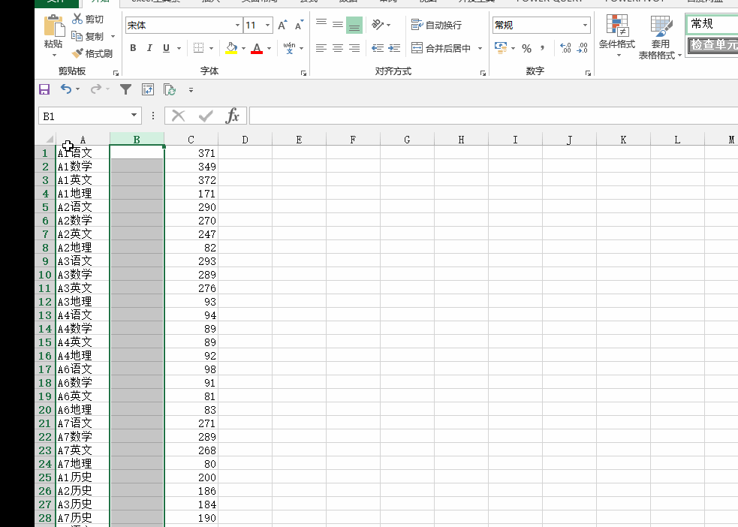The image size is (738, 527).
Task: Open the font name dropdown showing 宋体
Action: [x=237, y=25]
